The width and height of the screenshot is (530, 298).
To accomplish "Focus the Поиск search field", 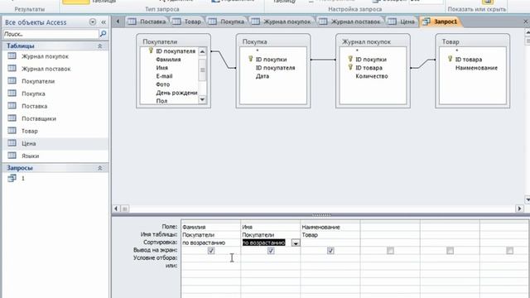I will tap(51, 34).
